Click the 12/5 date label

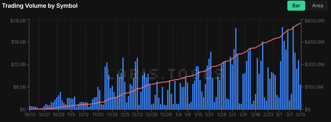pyautogui.click(x=125, y=115)
